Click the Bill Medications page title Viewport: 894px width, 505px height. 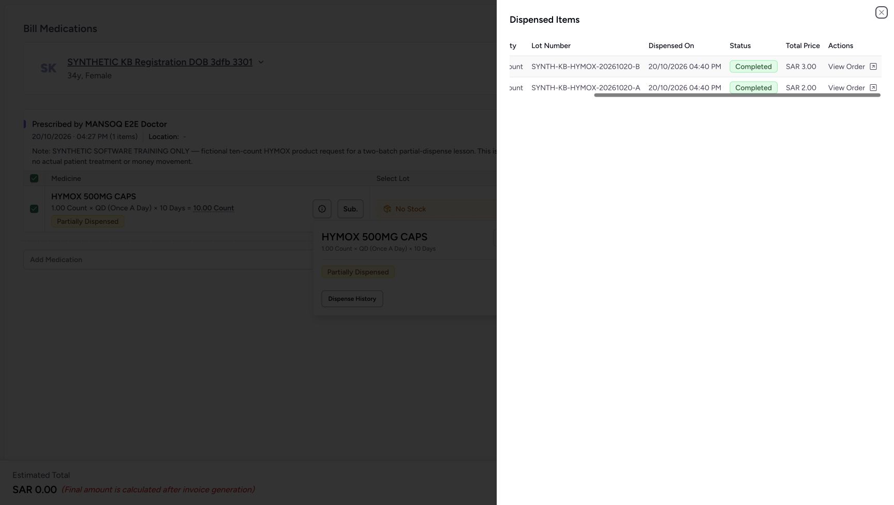tap(60, 28)
